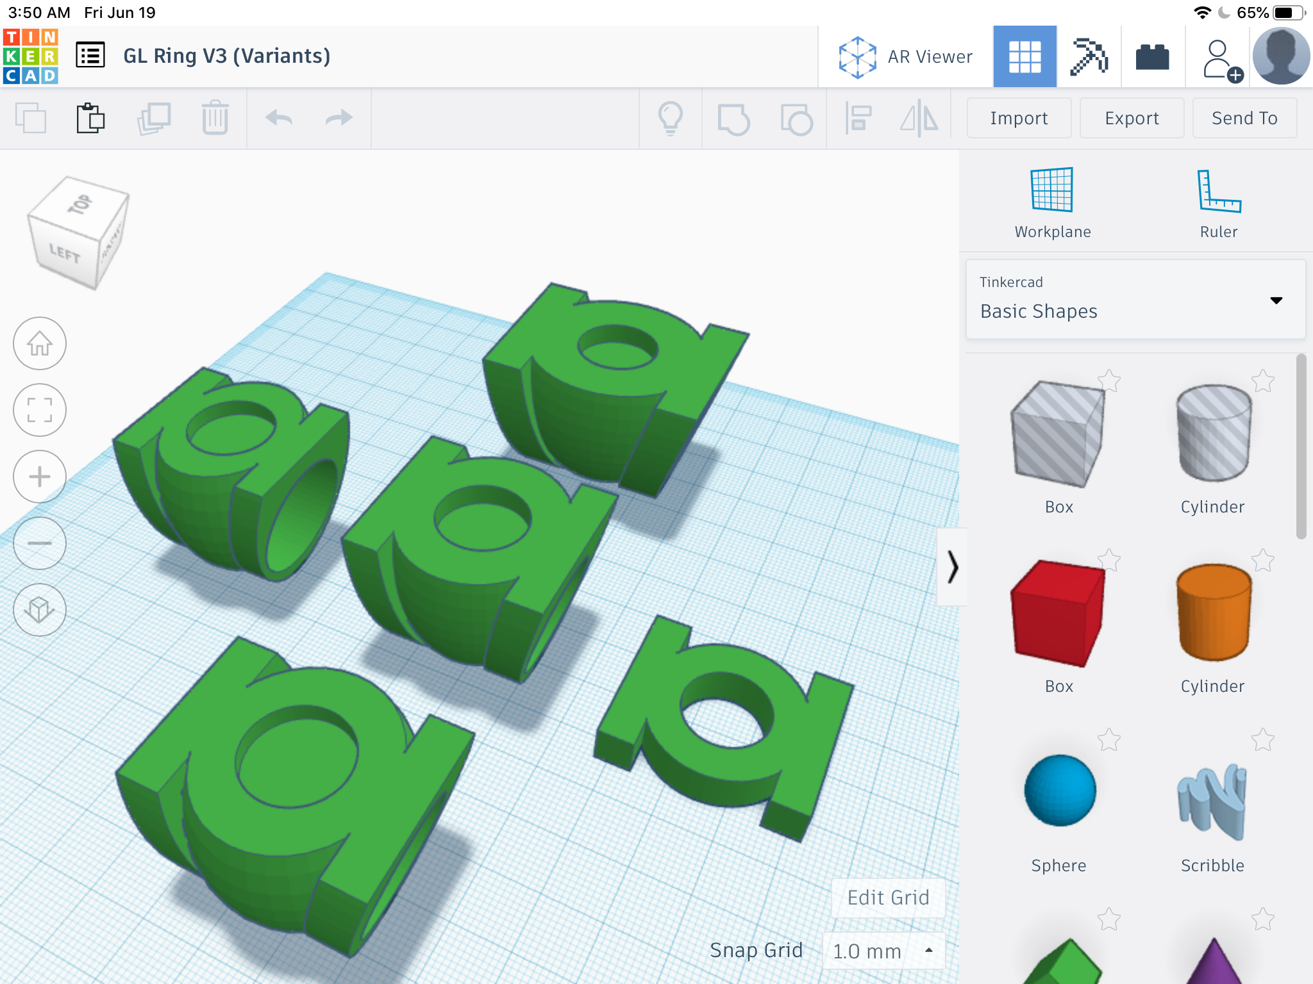Open the Tinkercad logo home
The height and width of the screenshot is (984, 1313).
pyautogui.click(x=31, y=56)
